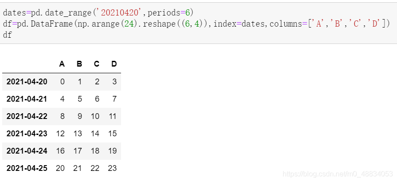Click row index 2021-04-24
397x182 pixels.
27,151
